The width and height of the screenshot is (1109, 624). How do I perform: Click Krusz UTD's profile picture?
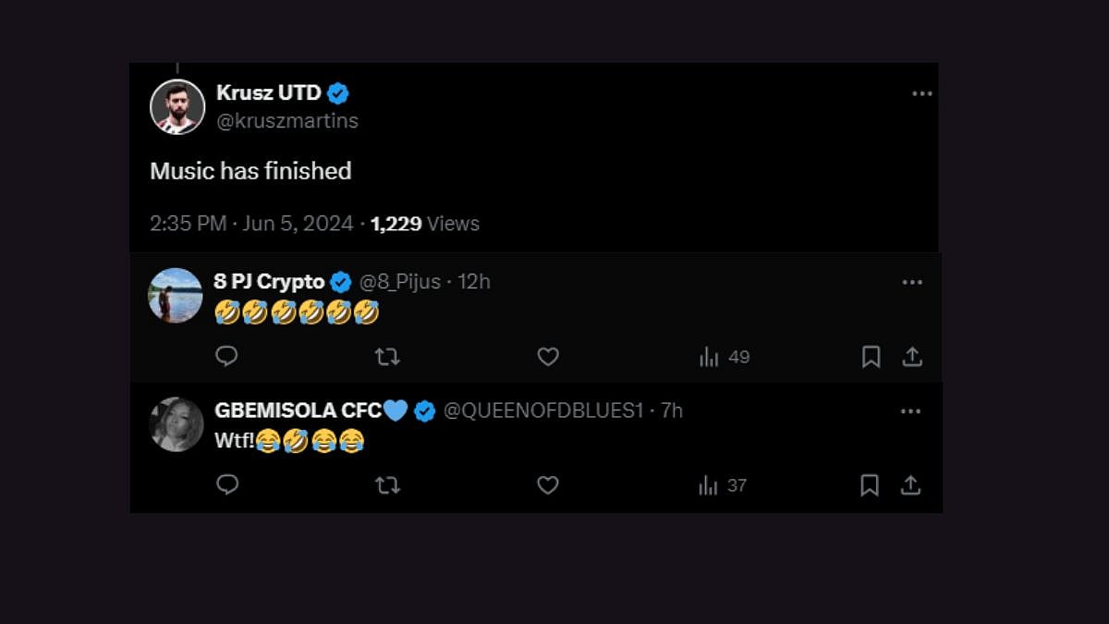pos(177,107)
